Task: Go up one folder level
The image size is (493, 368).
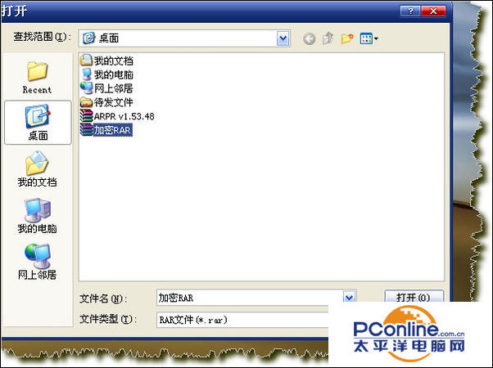Action: (328, 38)
